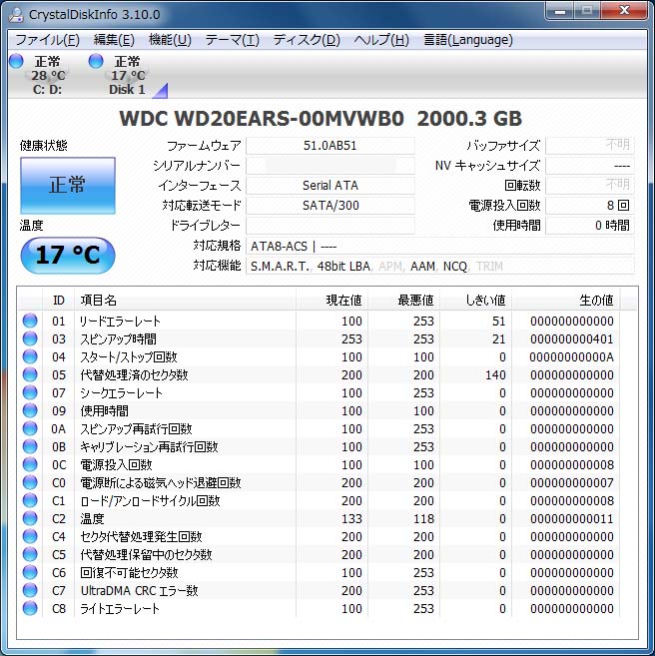Expand the 言語(Language) menu
This screenshot has width=655, height=656.
(467, 40)
